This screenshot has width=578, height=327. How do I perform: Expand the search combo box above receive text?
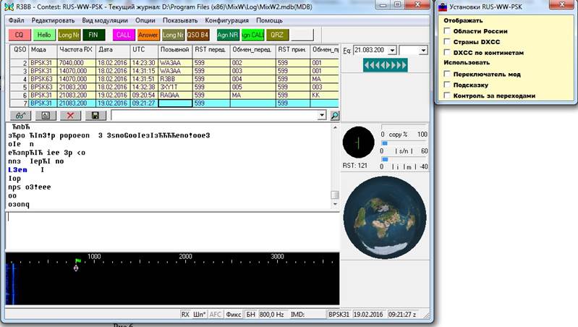coord(322,115)
